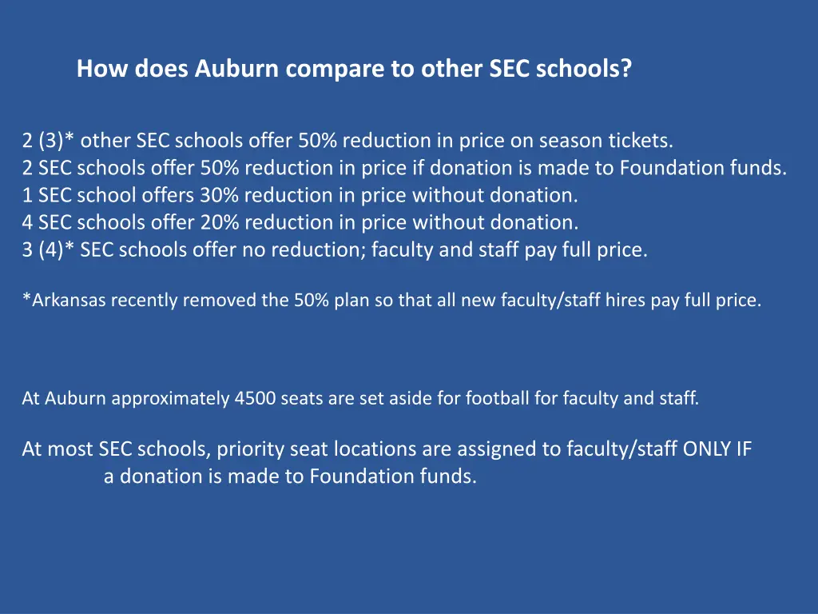This screenshot has width=818, height=614.
Task: Click the line starting "2 SEC schools offer 50%"
Action: coord(404,169)
